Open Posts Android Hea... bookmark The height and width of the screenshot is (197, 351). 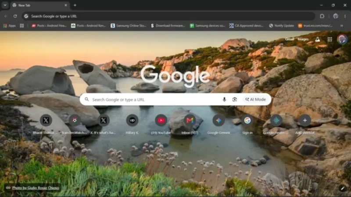point(49,26)
